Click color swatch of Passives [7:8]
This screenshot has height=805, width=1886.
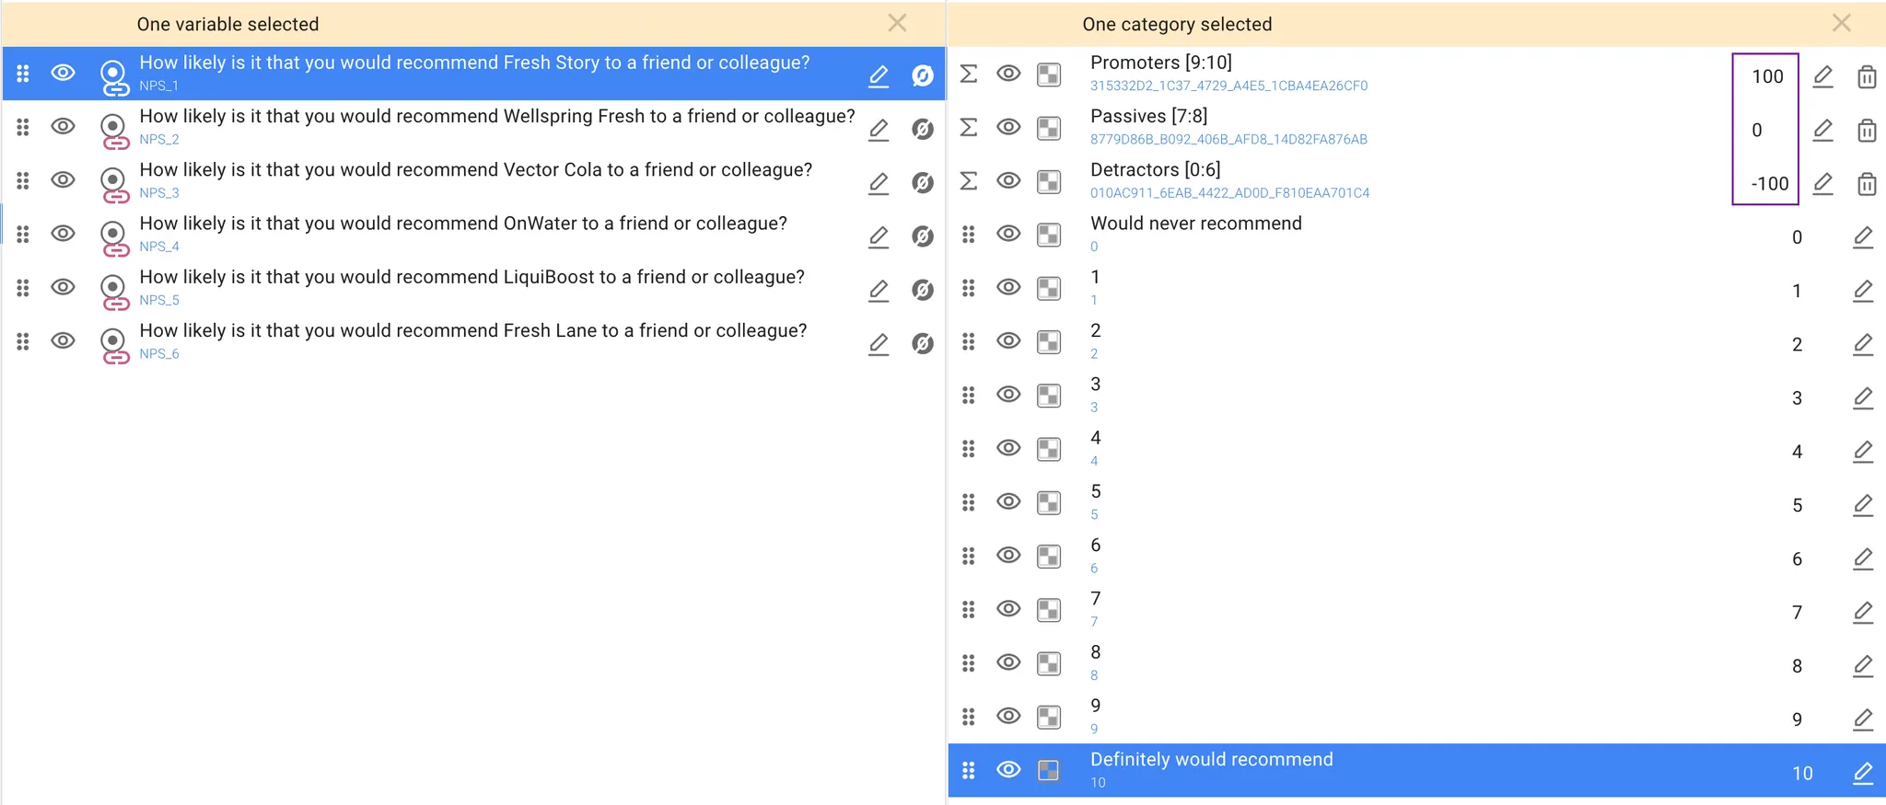pos(1048,128)
